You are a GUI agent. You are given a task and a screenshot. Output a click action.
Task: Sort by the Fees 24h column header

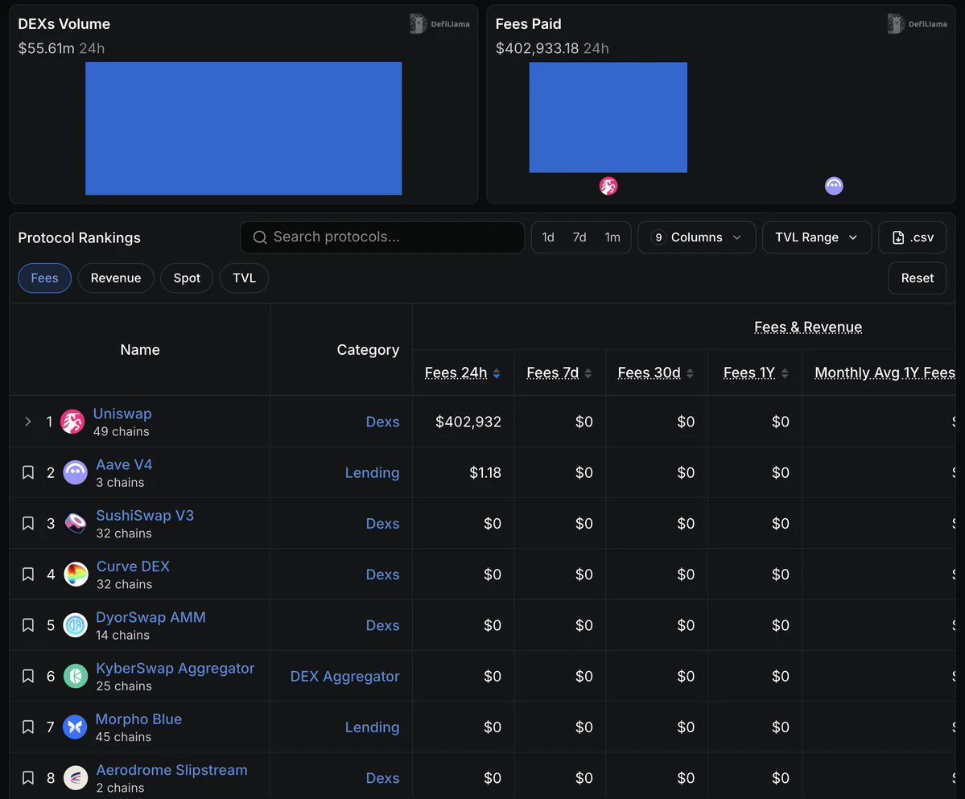pos(456,373)
